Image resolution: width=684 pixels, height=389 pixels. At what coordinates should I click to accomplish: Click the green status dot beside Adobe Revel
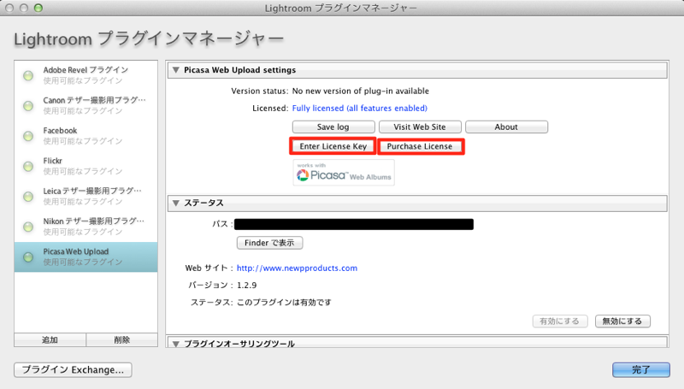point(28,76)
